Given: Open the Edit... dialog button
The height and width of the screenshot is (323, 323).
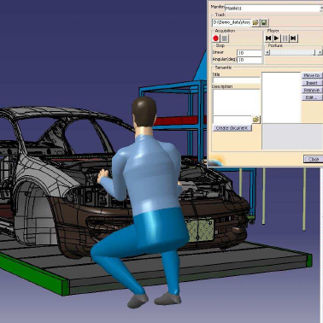Looking at the screenshot, I should pyautogui.click(x=312, y=97).
